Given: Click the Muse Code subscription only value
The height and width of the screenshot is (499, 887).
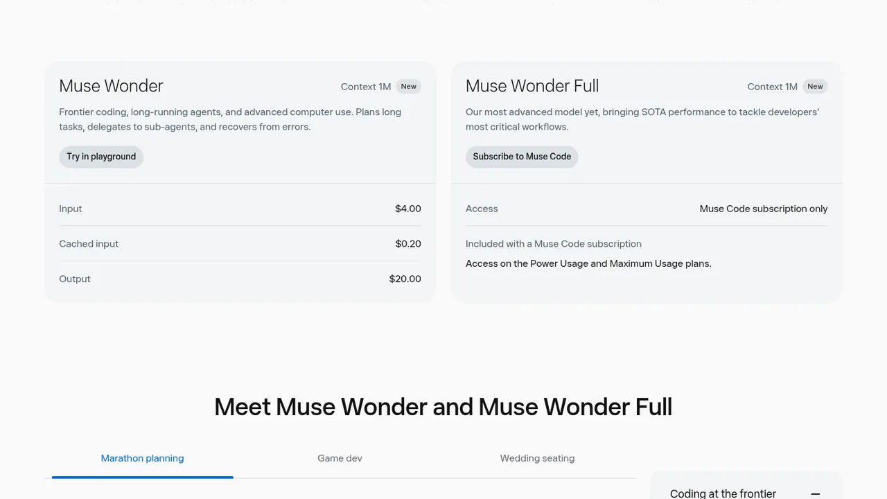Looking at the screenshot, I should (764, 209).
